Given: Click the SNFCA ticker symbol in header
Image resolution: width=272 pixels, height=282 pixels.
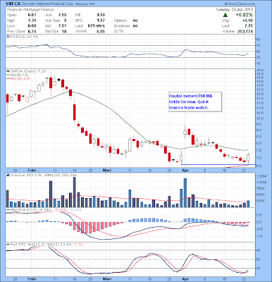Looking at the screenshot, I should (13, 4).
